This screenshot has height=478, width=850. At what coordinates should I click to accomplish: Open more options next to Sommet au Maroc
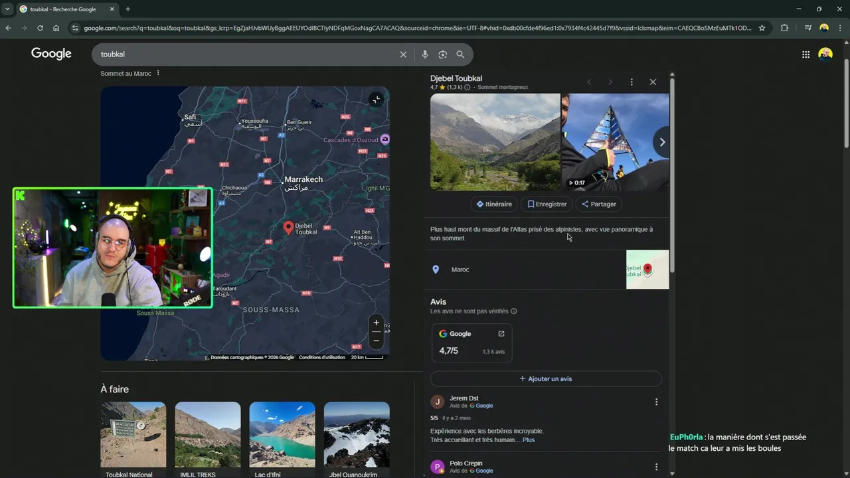coord(158,73)
